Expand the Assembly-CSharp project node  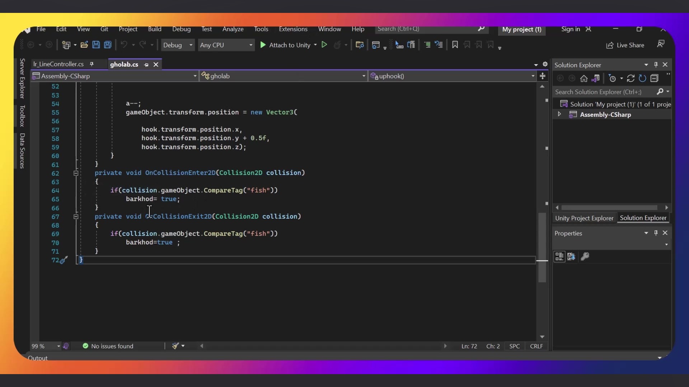pos(559,114)
